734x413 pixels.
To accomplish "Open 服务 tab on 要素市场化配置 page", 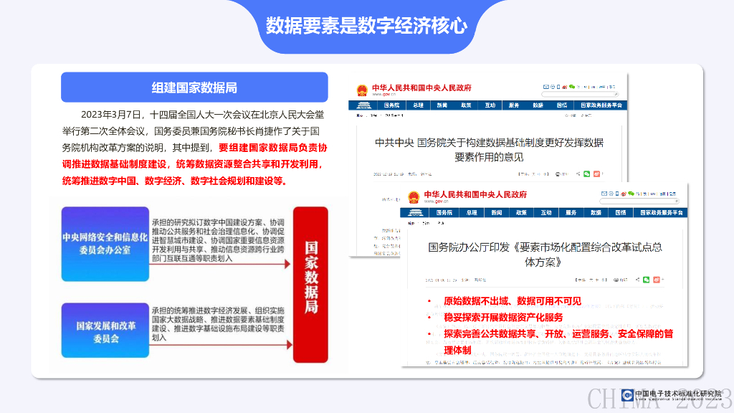I will point(571,212).
